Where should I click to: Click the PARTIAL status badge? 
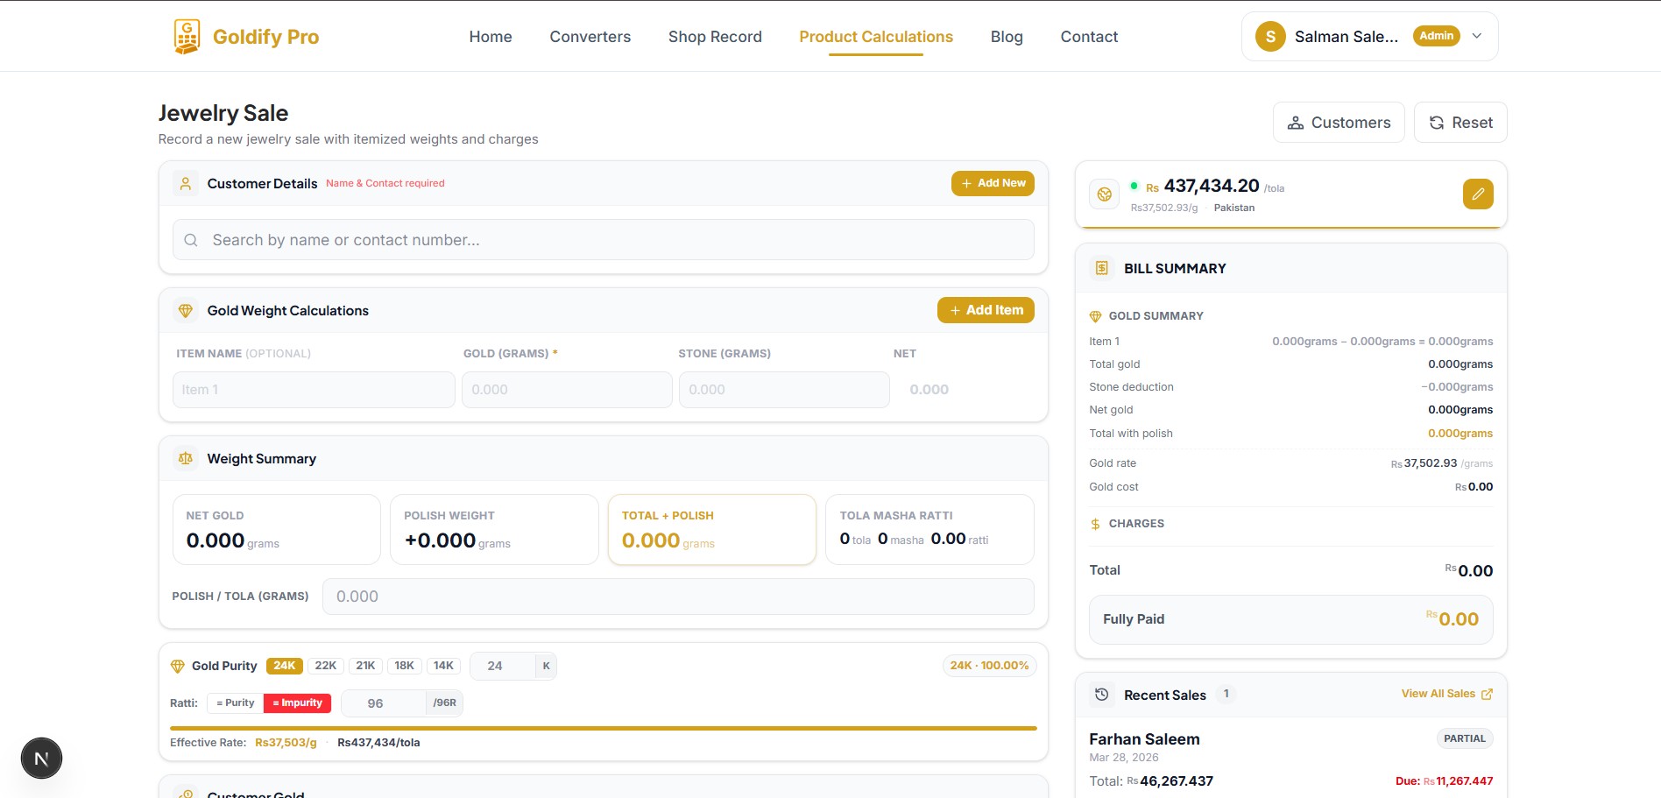[1465, 739]
